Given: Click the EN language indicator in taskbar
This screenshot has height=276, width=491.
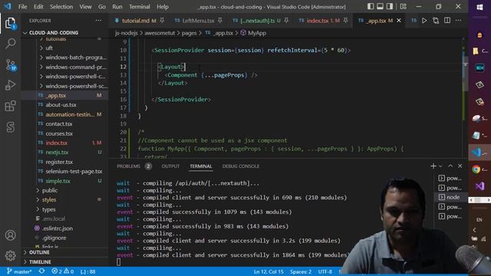Looking at the screenshot, I should pyautogui.click(x=479, y=220).
